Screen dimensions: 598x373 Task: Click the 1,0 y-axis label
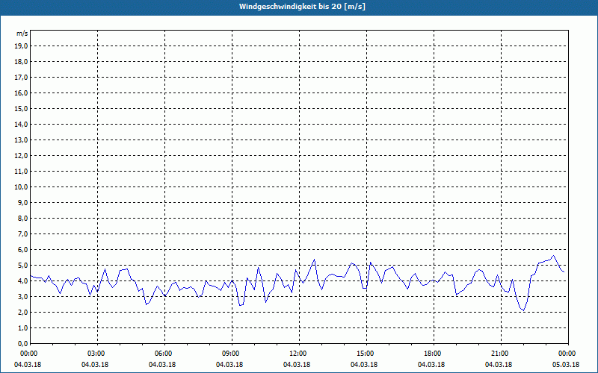pyautogui.click(x=23, y=327)
